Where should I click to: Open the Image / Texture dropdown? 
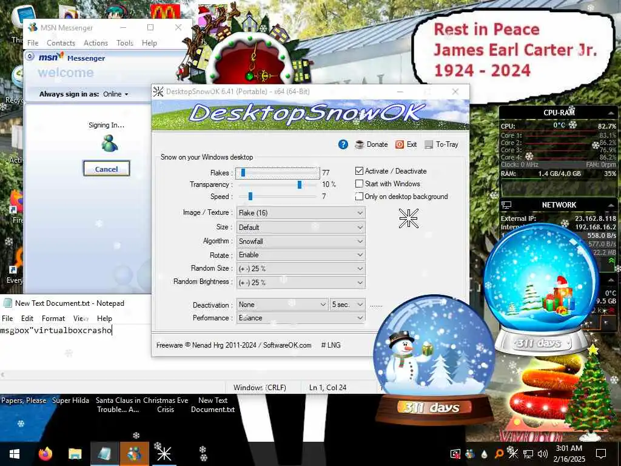click(x=301, y=213)
